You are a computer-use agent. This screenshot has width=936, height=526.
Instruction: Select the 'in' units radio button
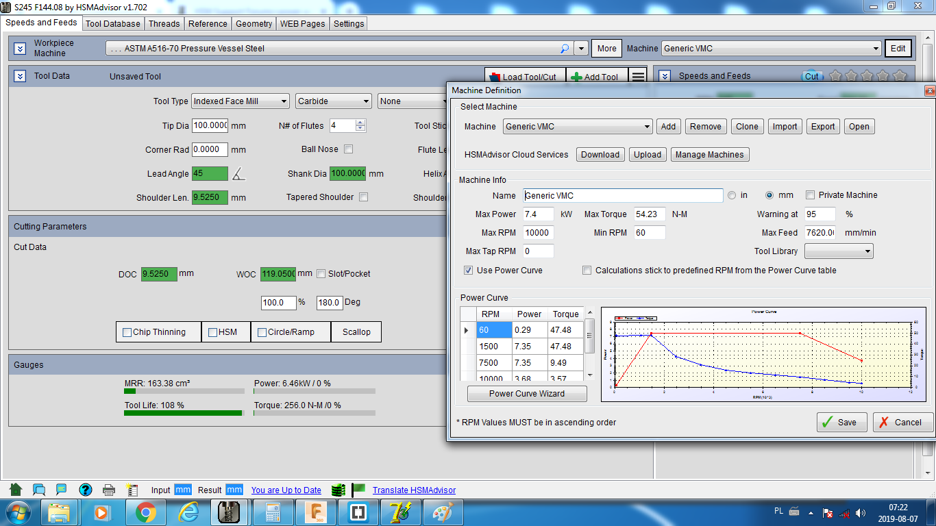pos(732,195)
